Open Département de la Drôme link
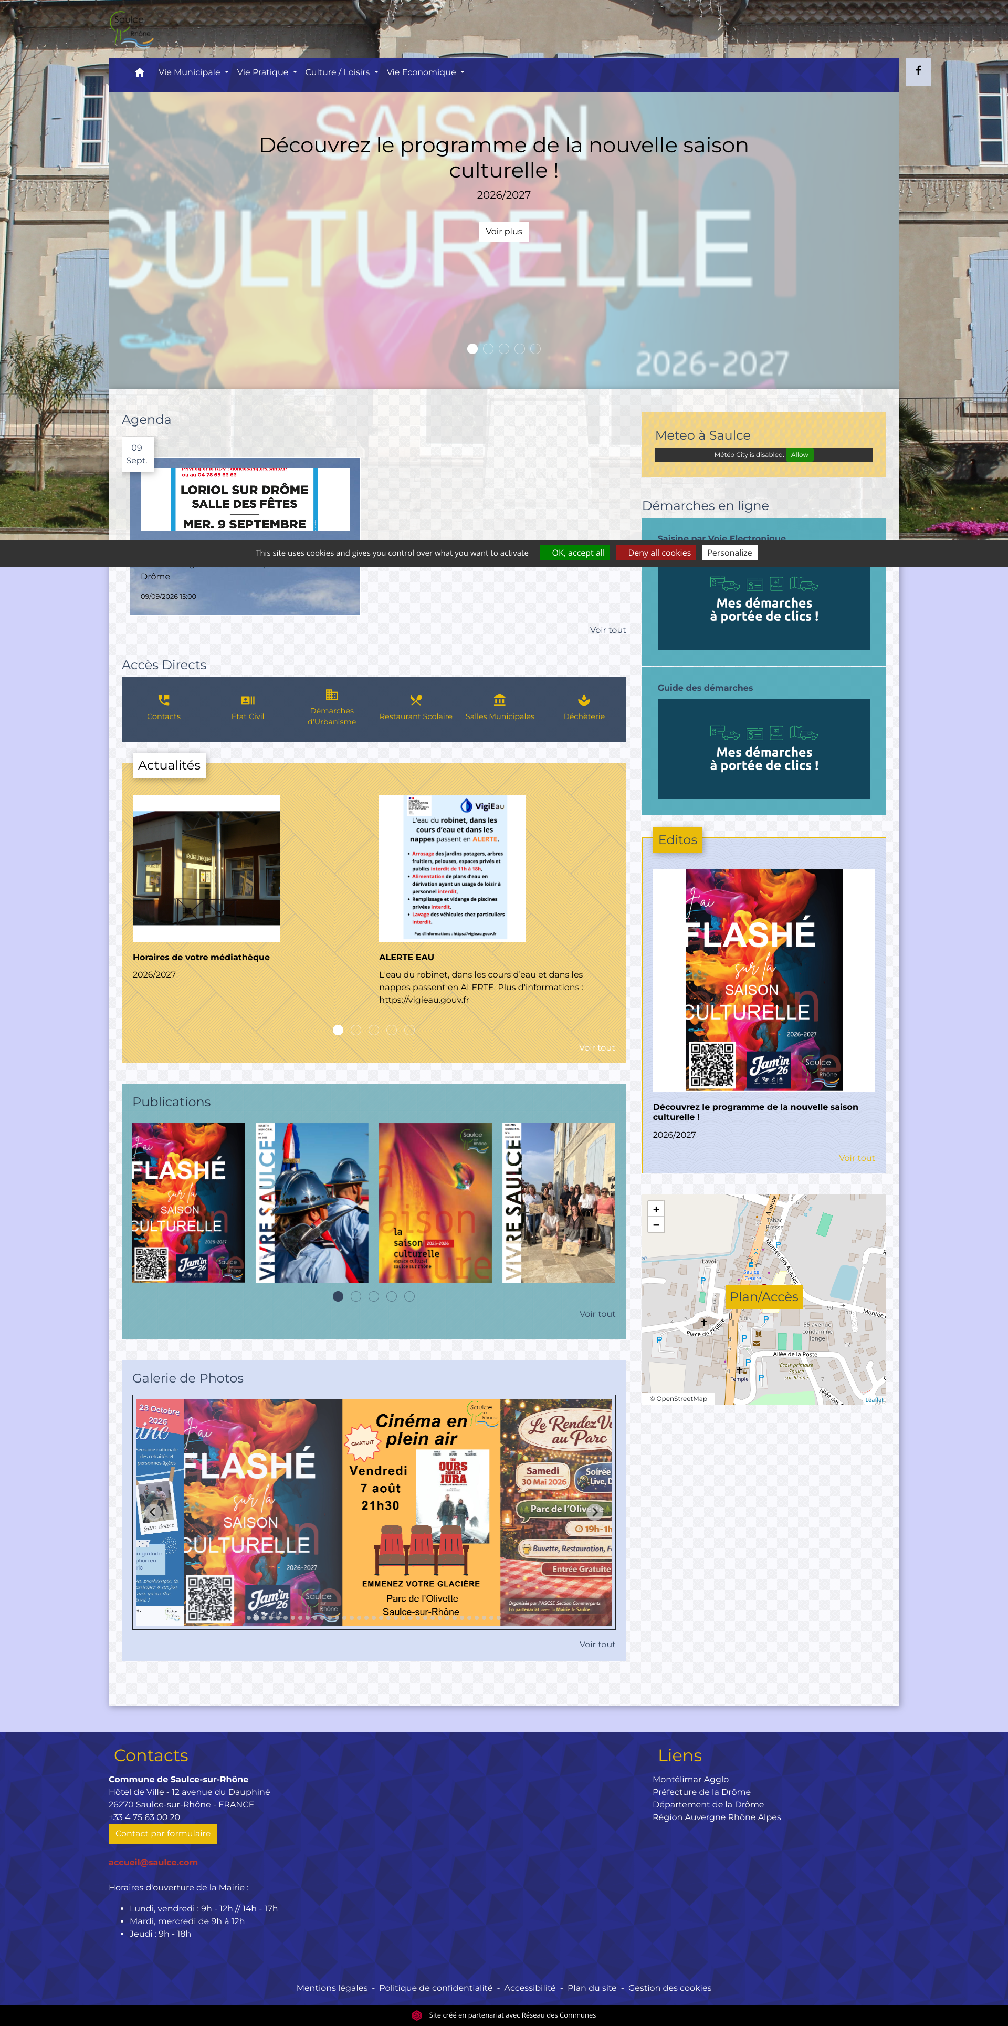This screenshot has width=1008, height=2026. coord(708,1804)
